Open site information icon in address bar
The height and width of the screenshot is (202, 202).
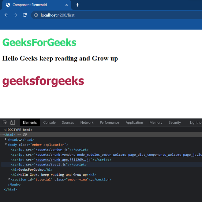click(x=36, y=15)
